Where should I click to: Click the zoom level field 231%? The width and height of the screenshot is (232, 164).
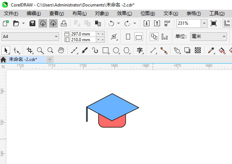(x=189, y=23)
